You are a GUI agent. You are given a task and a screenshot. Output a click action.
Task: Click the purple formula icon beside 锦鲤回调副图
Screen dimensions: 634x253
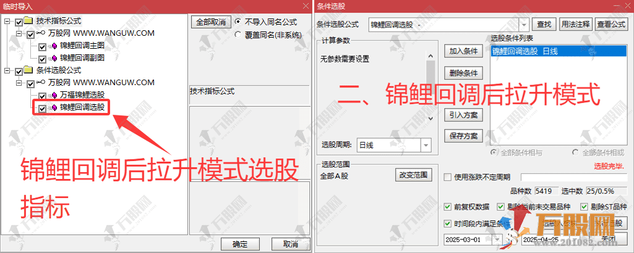click(53, 59)
